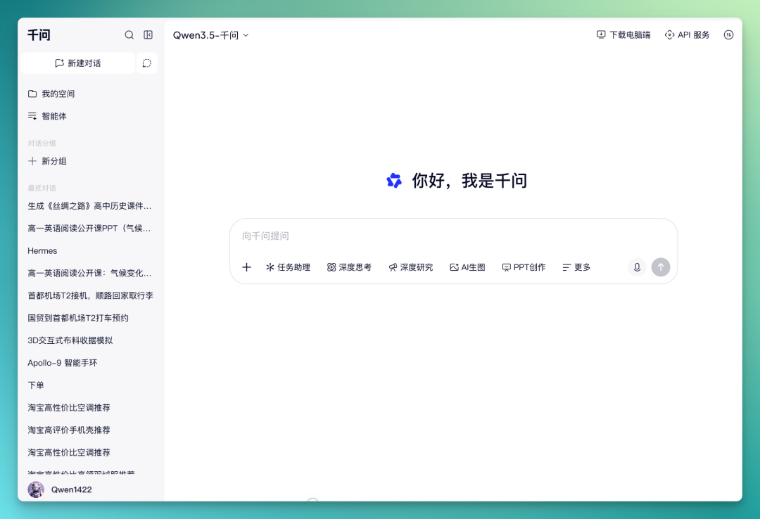
Task: Open API 服务 link
Action: 688,35
